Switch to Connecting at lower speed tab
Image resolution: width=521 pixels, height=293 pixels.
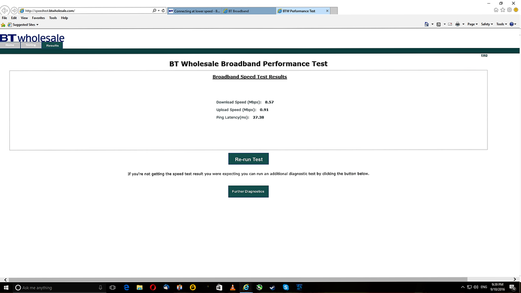point(195,11)
